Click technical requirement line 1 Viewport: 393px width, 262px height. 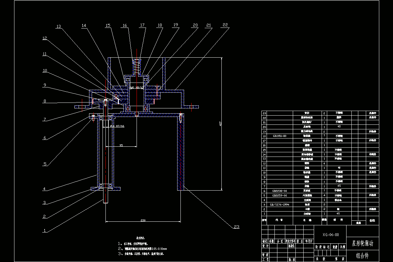tap(133, 244)
